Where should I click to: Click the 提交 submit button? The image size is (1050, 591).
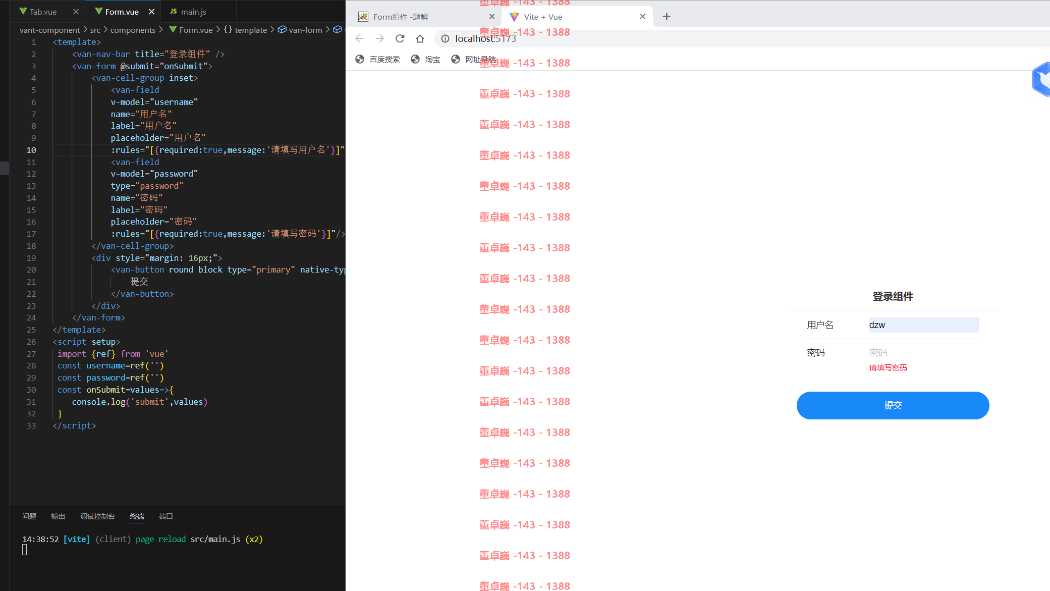click(893, 405)
